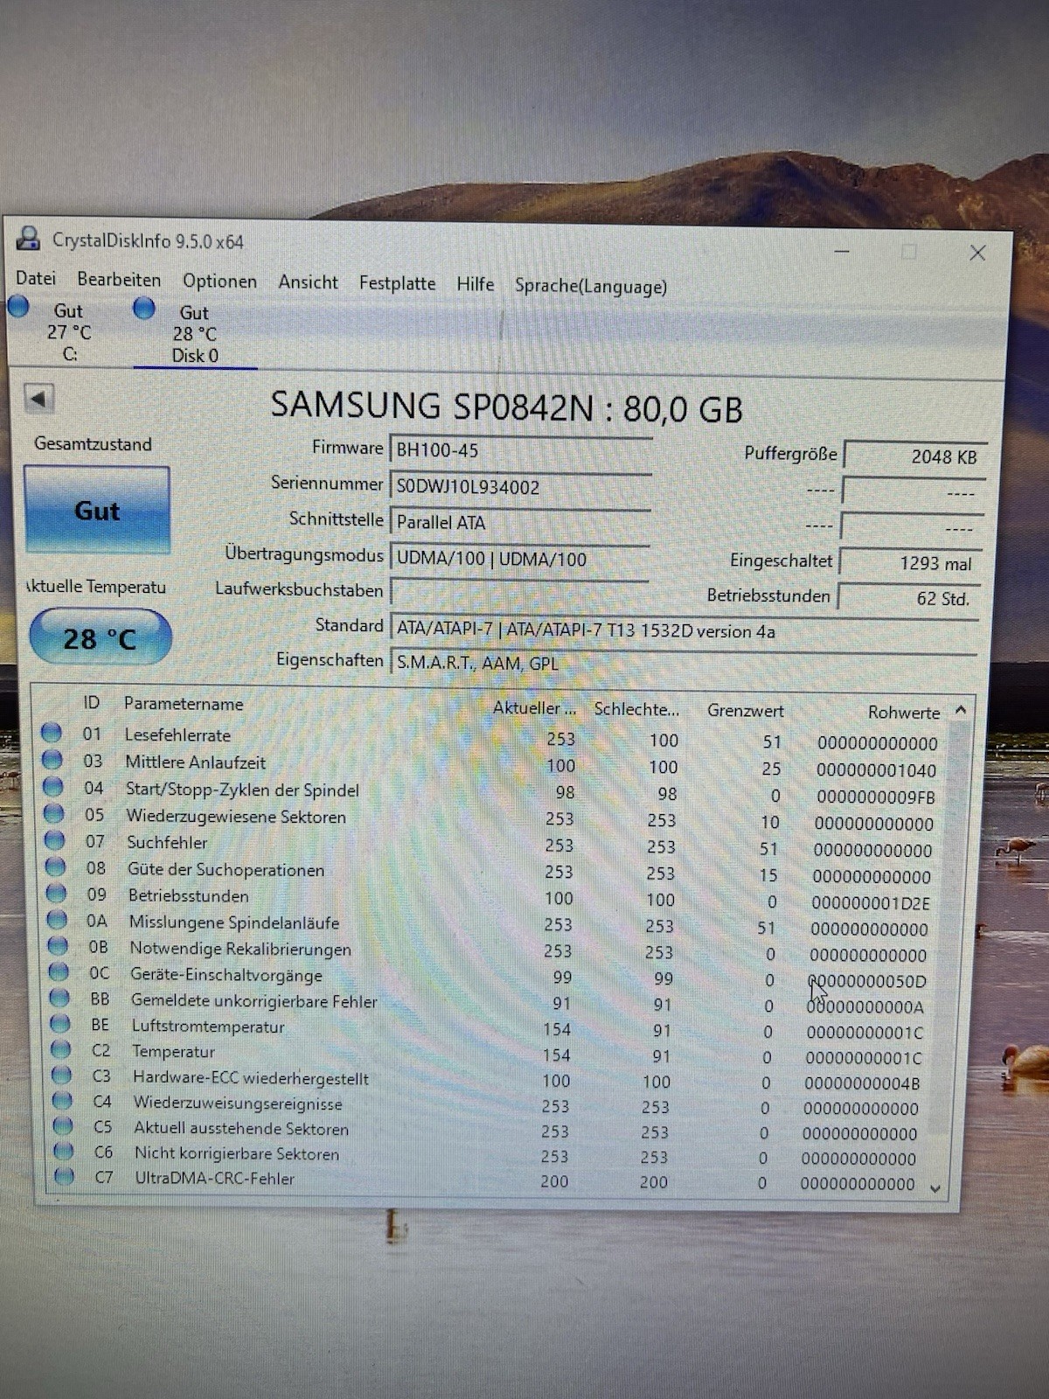Click the ID column header
1049x1399 pixels.
point(92,702)
